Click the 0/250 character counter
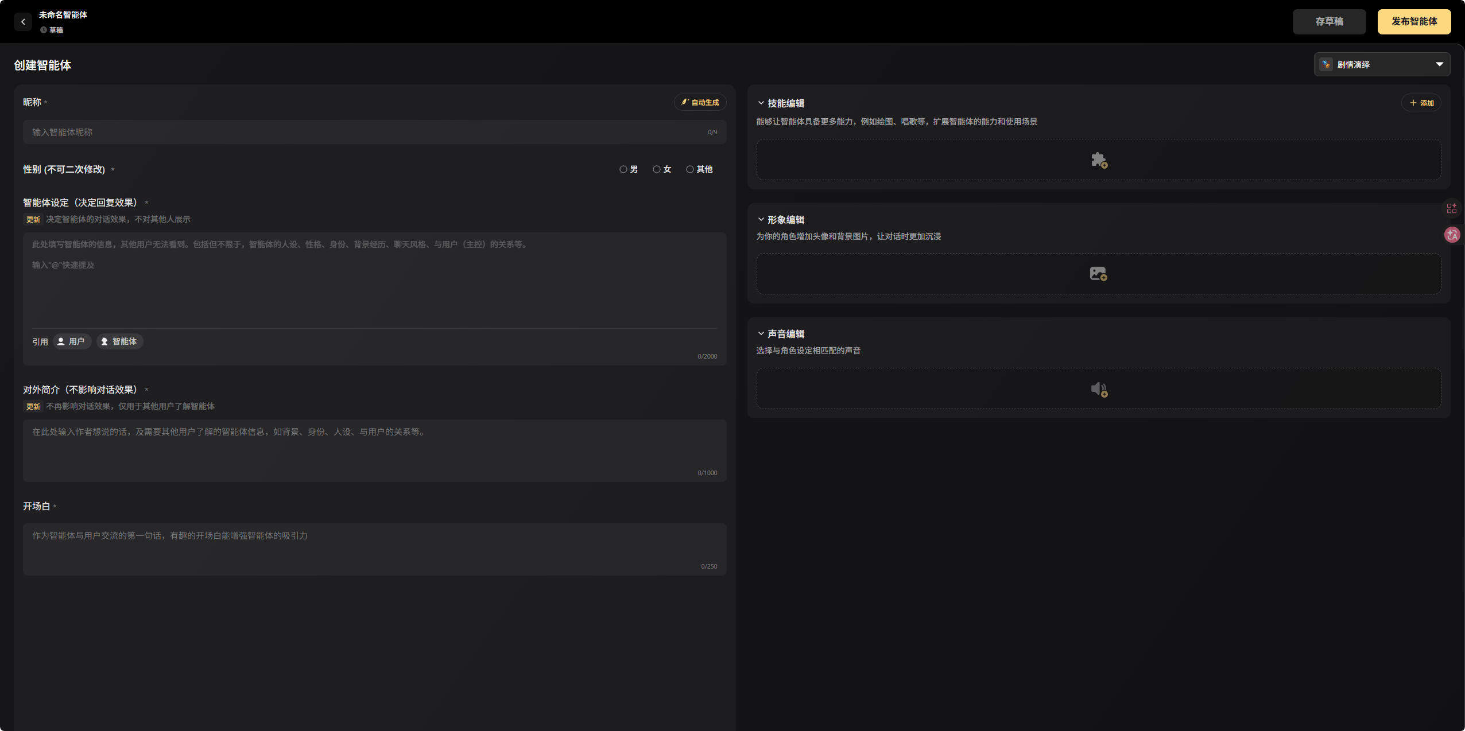Viewport: 1465px width, 731px height. (x=709, y=566)
